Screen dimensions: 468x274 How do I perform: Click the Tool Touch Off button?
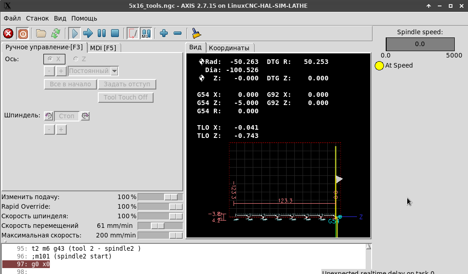(x=126, y=97)
